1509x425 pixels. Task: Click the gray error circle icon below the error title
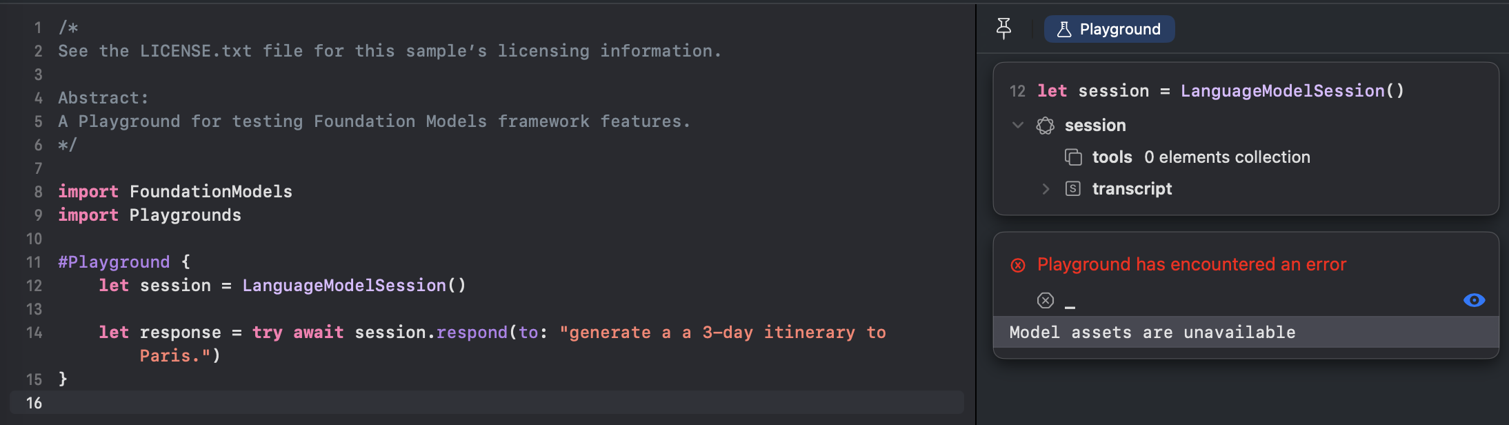[1046, 300]
